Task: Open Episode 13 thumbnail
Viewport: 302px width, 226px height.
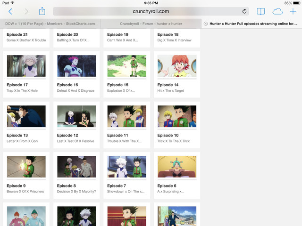Action: (x=26, y=116)
